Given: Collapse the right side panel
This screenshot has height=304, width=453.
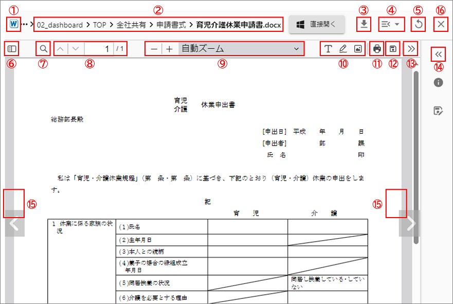Looking at the screenshot, I should (x=438, y=54).
